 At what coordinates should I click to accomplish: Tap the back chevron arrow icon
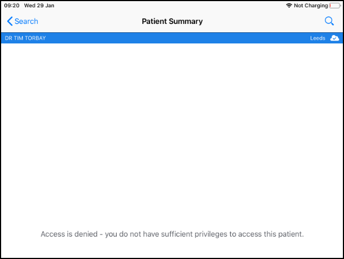(9, 21)
